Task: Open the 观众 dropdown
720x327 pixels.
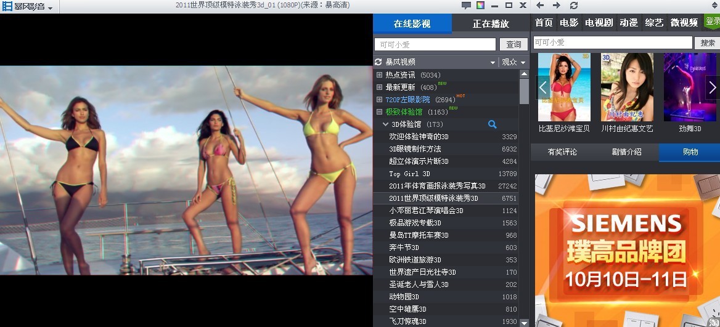Action: click(x=513, y=62)
